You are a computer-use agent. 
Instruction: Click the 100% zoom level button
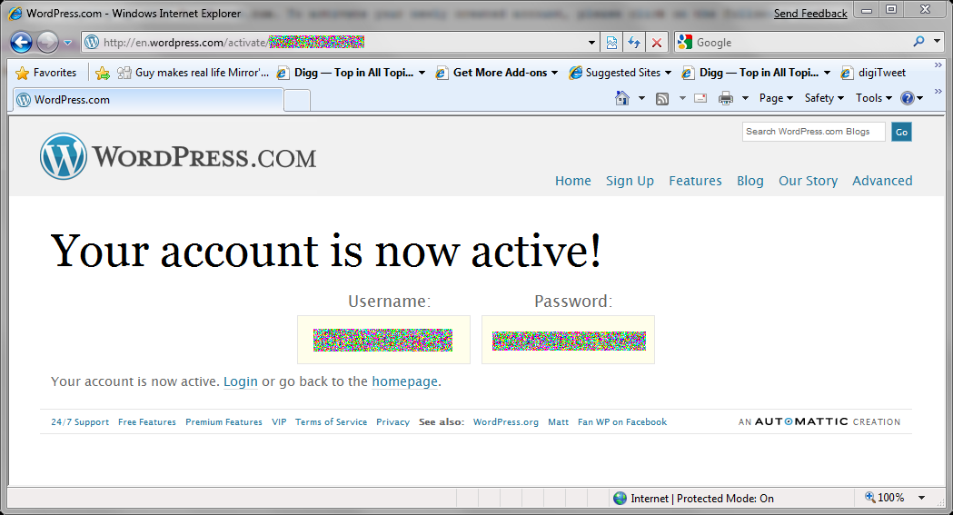pyautogui.click(x=885, y=498)
